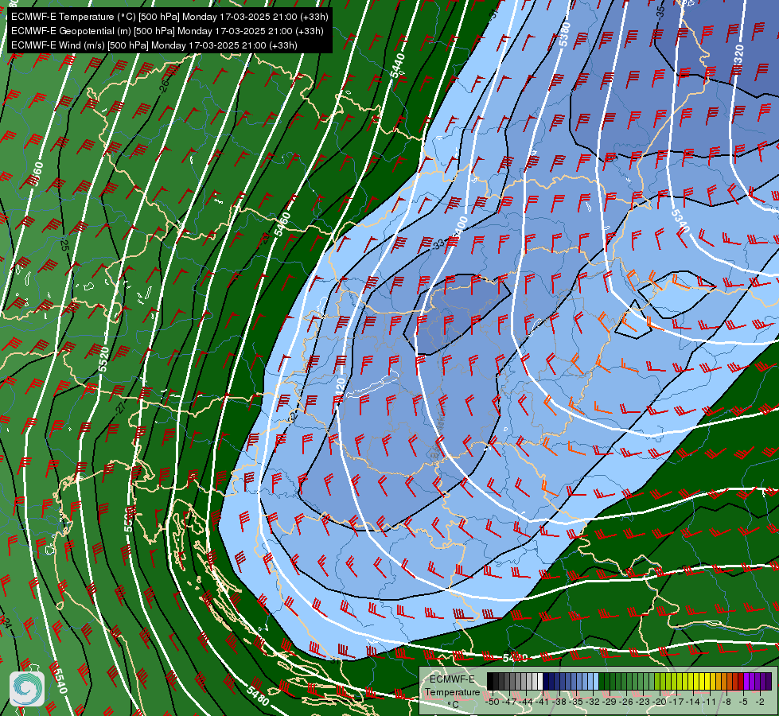Click the 5460 geopotential contour label
Viewport: 779px width, 716px height.
(x=282, y=224)
